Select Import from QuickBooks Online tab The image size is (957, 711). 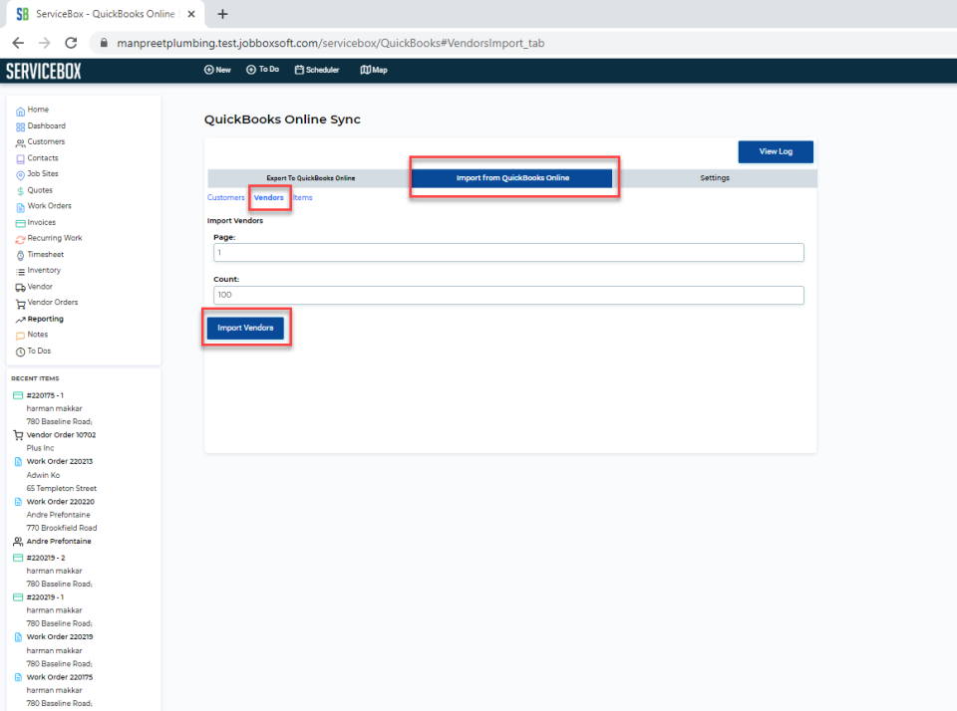512,178
